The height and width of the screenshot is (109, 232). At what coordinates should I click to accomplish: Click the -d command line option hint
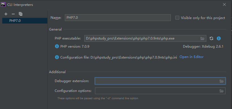(98, 98)
